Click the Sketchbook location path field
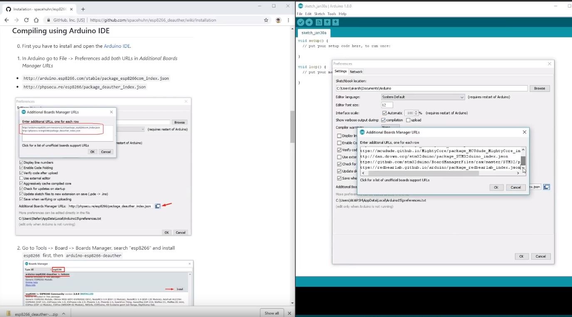The image size is (572, 317). pos(431,88)
